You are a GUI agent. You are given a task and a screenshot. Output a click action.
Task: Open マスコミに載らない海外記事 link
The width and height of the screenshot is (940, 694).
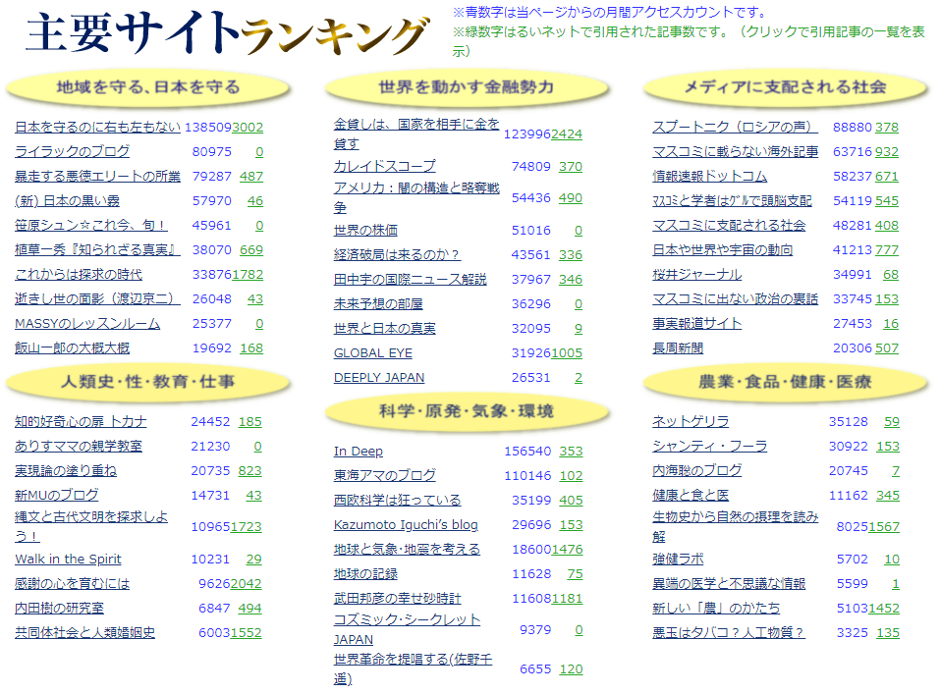[x=735, y=151]
